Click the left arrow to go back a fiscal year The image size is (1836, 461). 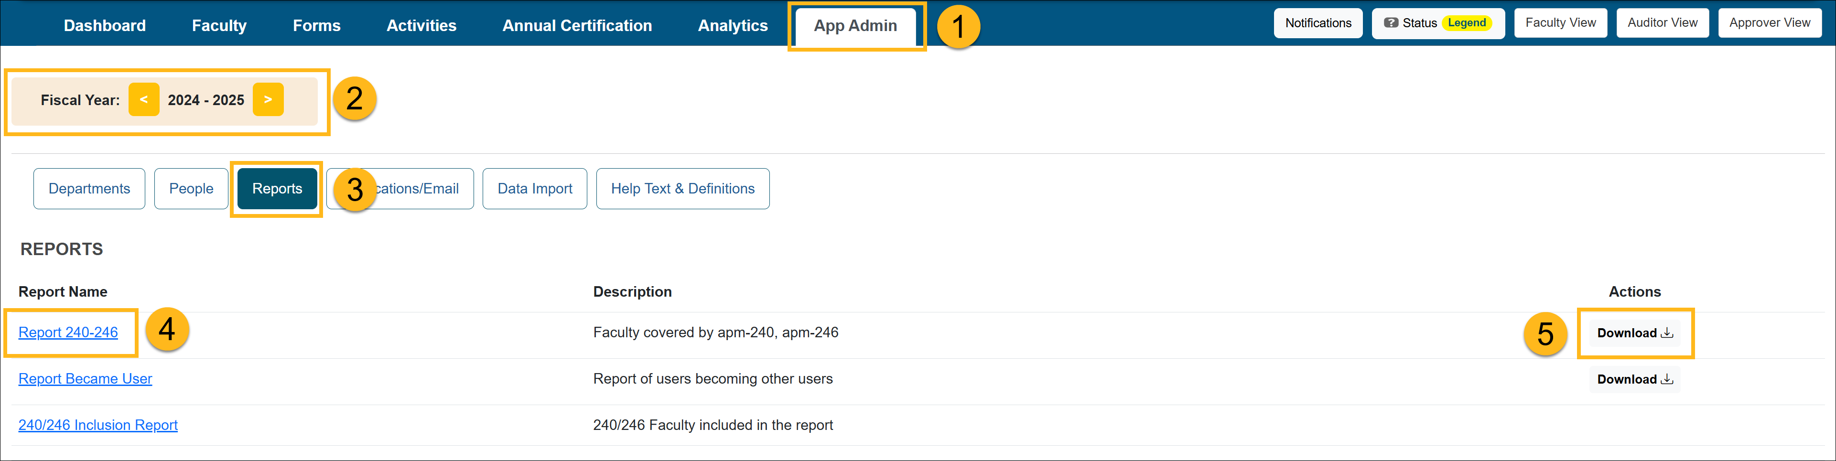point(144,100)
